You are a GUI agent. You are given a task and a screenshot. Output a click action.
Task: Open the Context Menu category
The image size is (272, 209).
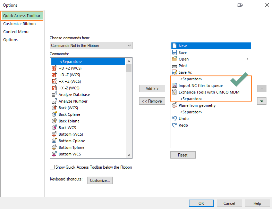coord(16,32)
